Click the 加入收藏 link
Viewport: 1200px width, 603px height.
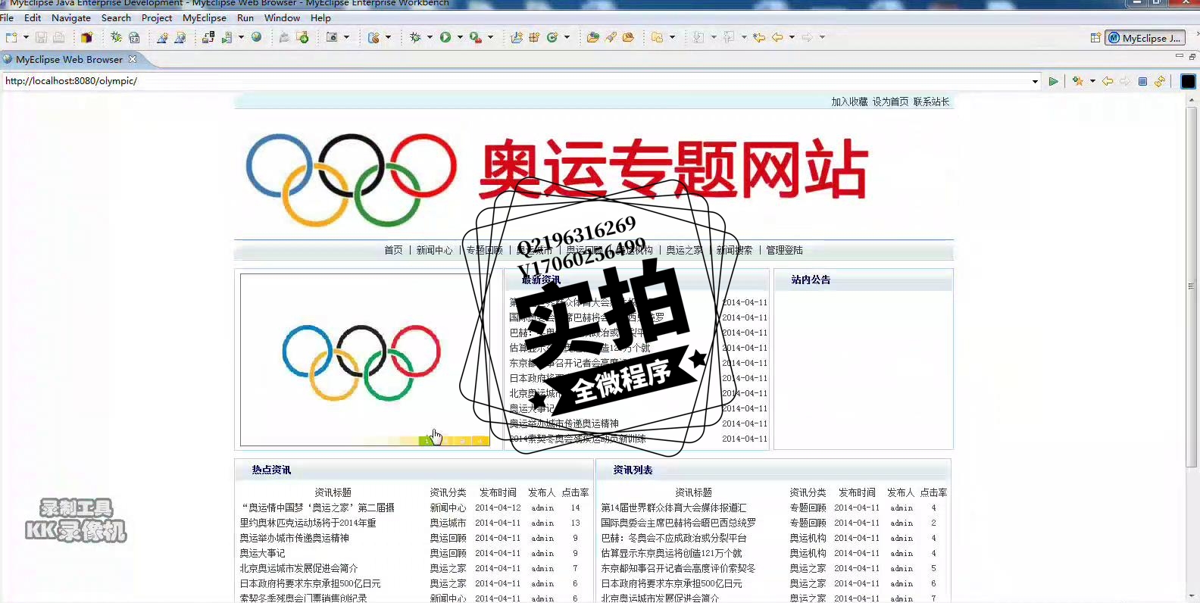pos(849,102)
